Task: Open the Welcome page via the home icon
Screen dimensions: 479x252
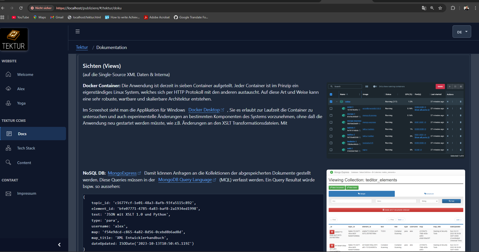Action: click(8, 74)
